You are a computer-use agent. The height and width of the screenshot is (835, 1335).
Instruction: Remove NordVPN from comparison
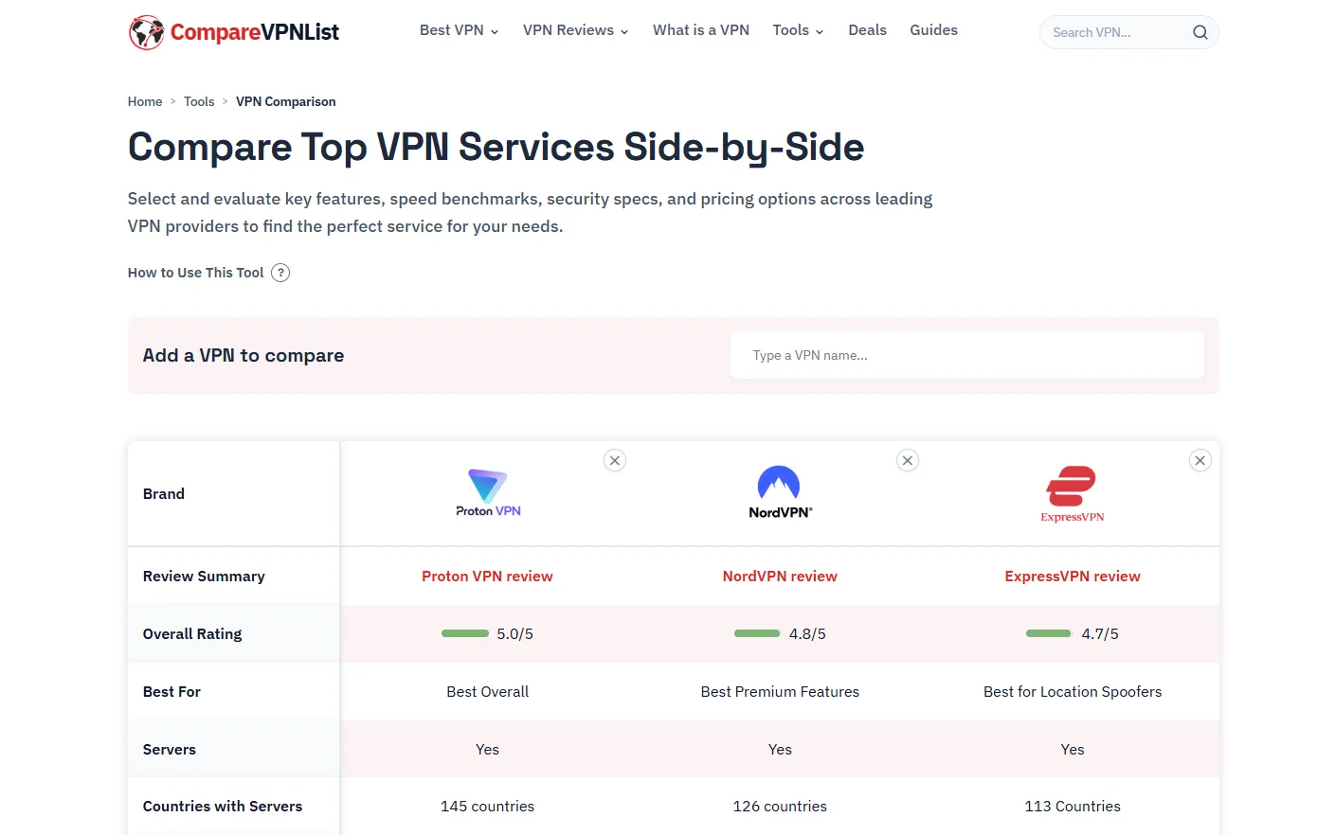point(908,461)
